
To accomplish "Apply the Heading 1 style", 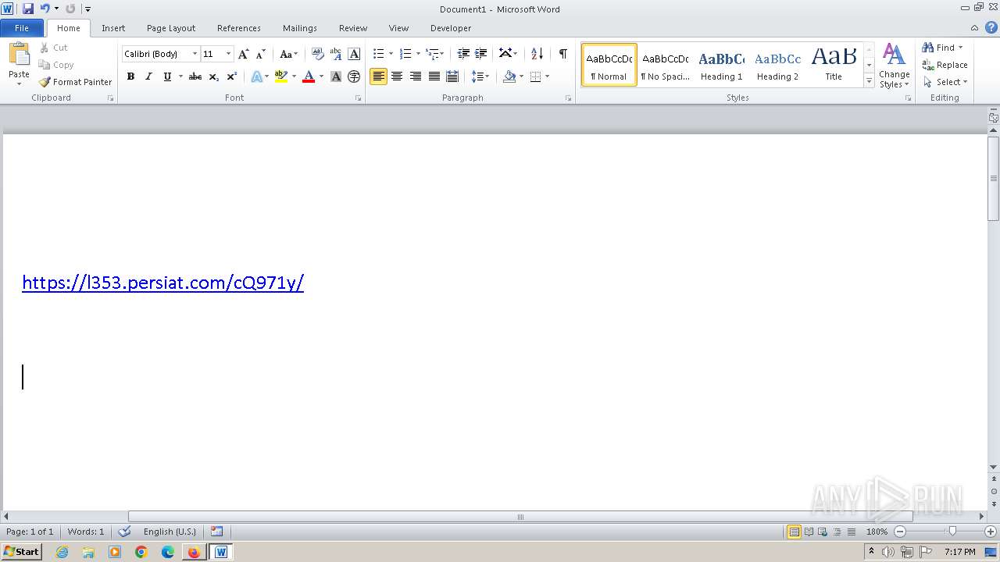I will tap(721, 65).
